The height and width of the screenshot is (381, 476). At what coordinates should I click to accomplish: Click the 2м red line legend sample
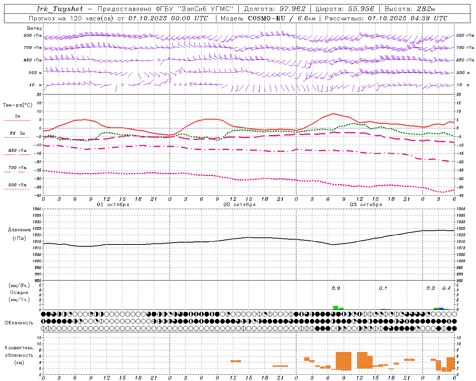[x=17, y=120]
